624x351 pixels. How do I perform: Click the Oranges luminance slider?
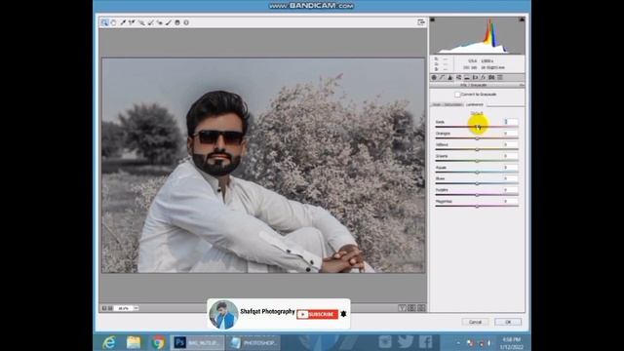[477, 138]
